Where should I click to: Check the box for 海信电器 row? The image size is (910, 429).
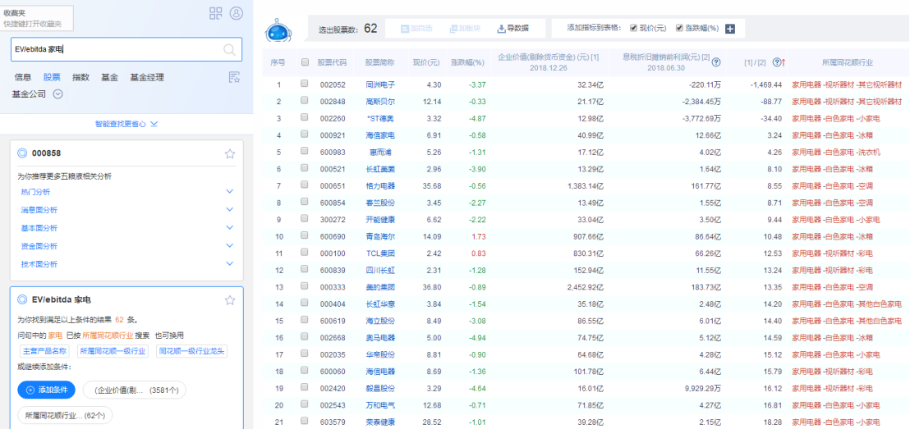304,371
